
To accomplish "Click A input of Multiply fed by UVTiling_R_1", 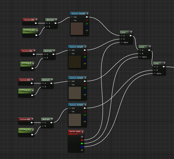I will [x=43, y=83].
